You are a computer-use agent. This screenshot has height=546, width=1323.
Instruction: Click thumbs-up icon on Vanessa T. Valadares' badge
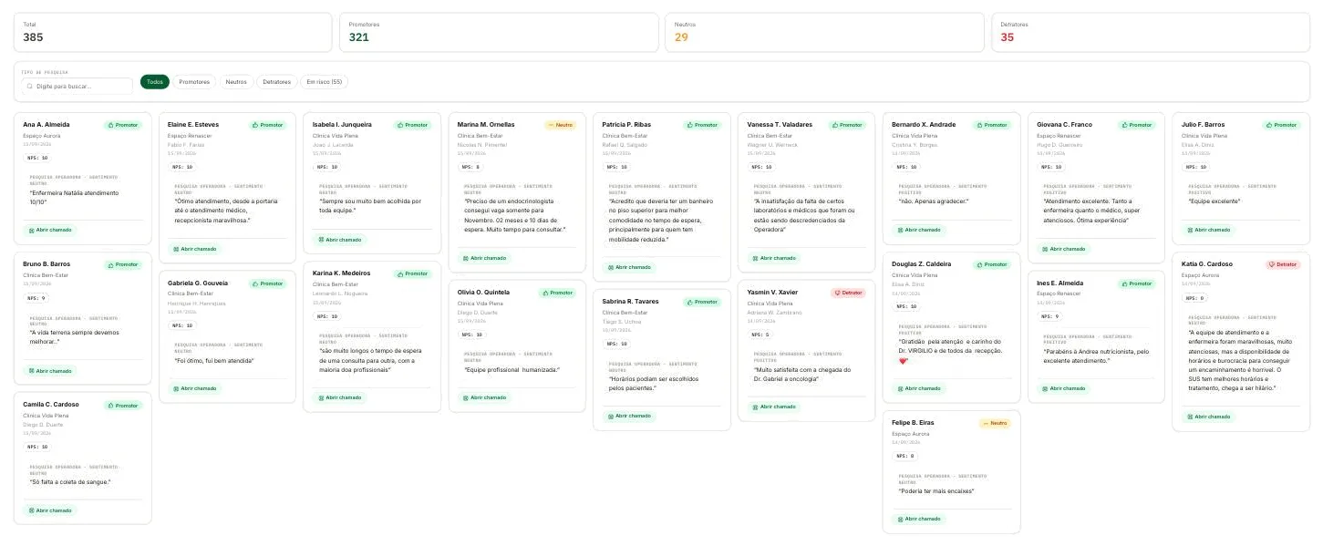click(x=835, y=125)
